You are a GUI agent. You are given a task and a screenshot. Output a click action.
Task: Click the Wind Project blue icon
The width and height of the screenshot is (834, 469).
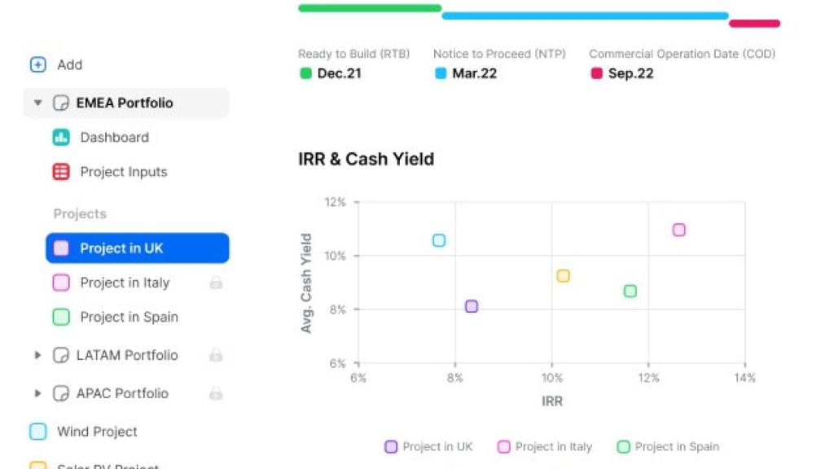tap(38, 432)
